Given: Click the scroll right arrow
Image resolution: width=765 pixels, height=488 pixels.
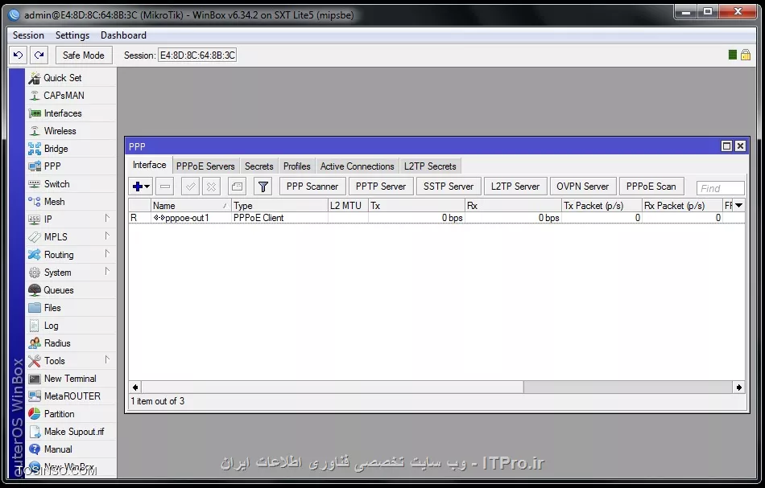Looking at the screenshot, I should (x=738, y=388).
